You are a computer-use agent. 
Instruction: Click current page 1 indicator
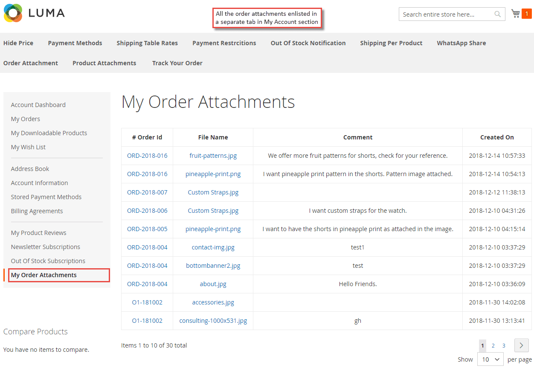click(482, 346)
